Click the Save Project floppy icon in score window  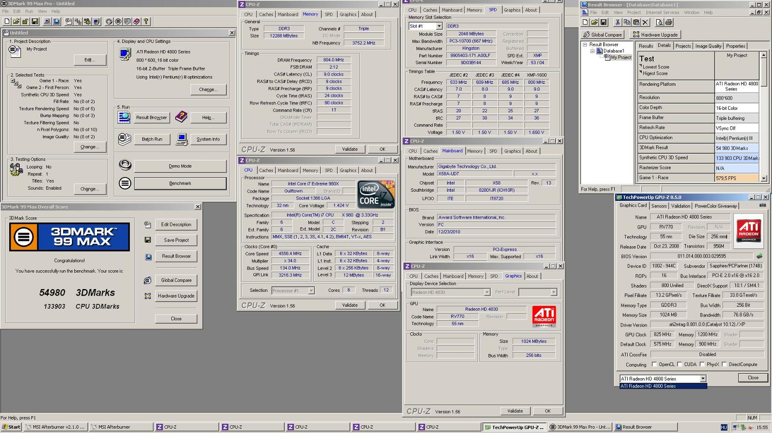coord(148,240)
